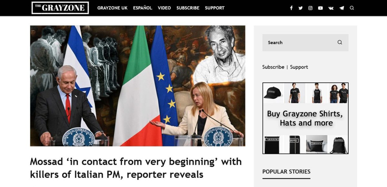Image resolution: width=387 pixels, height=187 pixels.
Task: Follow the sidebar Subscribe link
Action: tap(273, 67)
